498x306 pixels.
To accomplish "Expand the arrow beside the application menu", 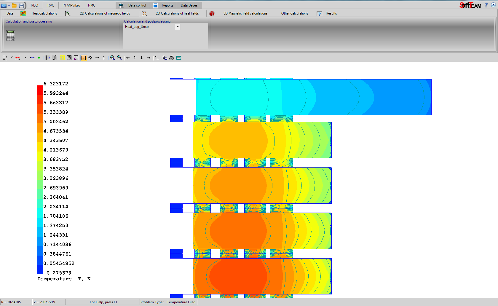I will pyautogui.click(x=9, y=6).
